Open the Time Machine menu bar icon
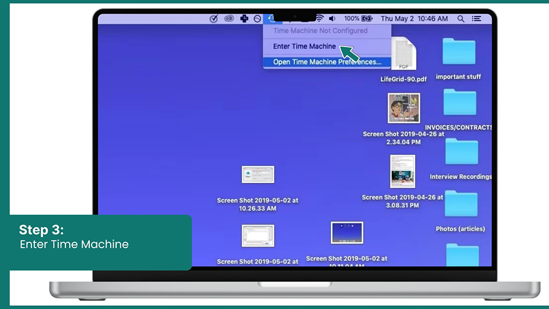The width and height of the screenshot is (549, 309). coord(270,18)
